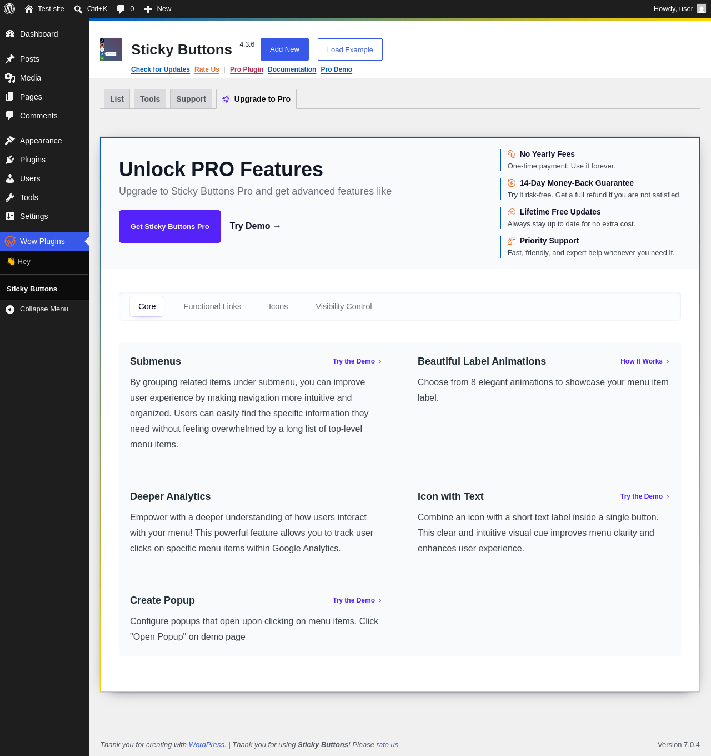Open Wow Plugins menu item
The height and width of the screenshot is (756, 711).
tap(44, 241)
